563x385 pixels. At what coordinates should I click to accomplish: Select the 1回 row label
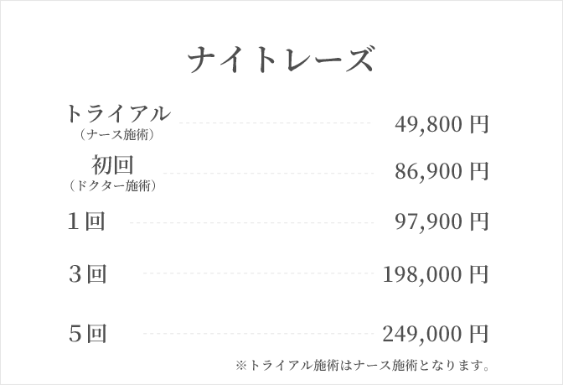(86, 222)
